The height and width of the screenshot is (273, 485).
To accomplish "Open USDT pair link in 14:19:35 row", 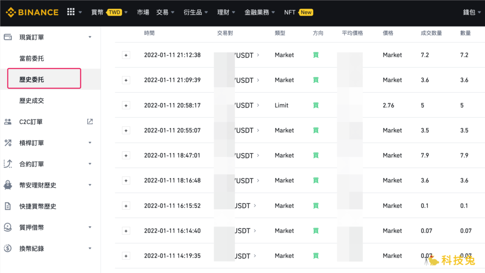I will [245, 256].
